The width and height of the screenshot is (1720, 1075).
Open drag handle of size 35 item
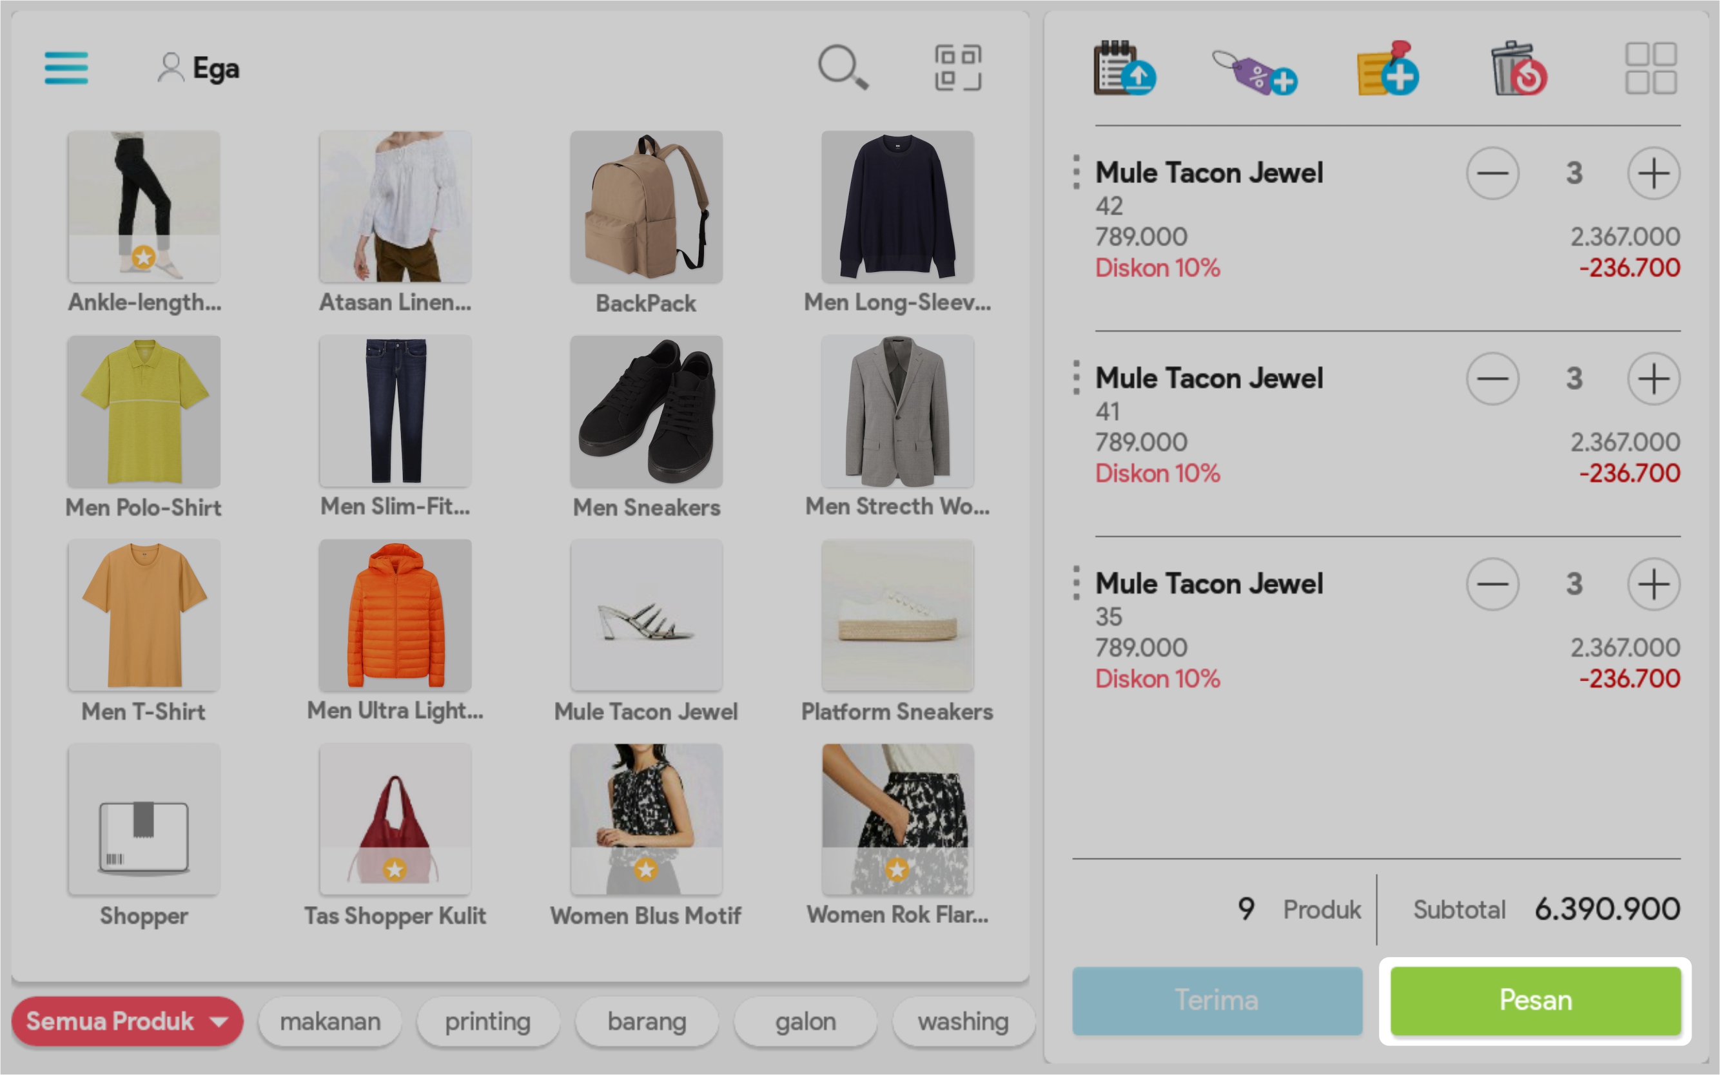point(1076,584)
